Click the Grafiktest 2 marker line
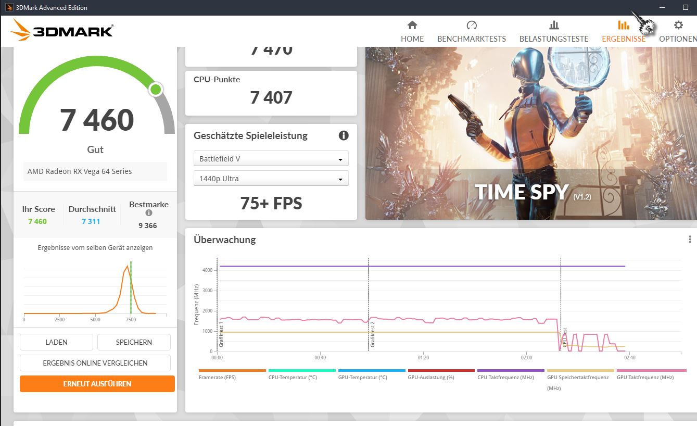The height and width of the screenshot is (426, 697). tap(369, 305)
